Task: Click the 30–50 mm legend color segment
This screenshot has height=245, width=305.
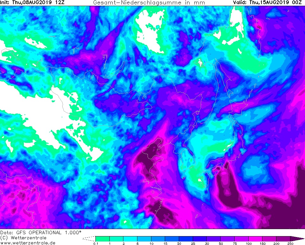Action: click(x=214, y=239)
